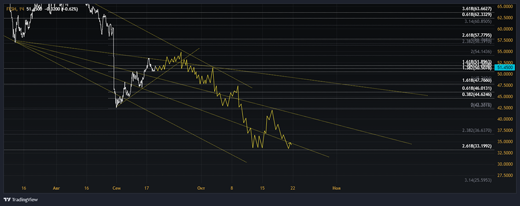Click the 8 date label on time axis
The image size is (520, 206).
(x=232, y=188)
